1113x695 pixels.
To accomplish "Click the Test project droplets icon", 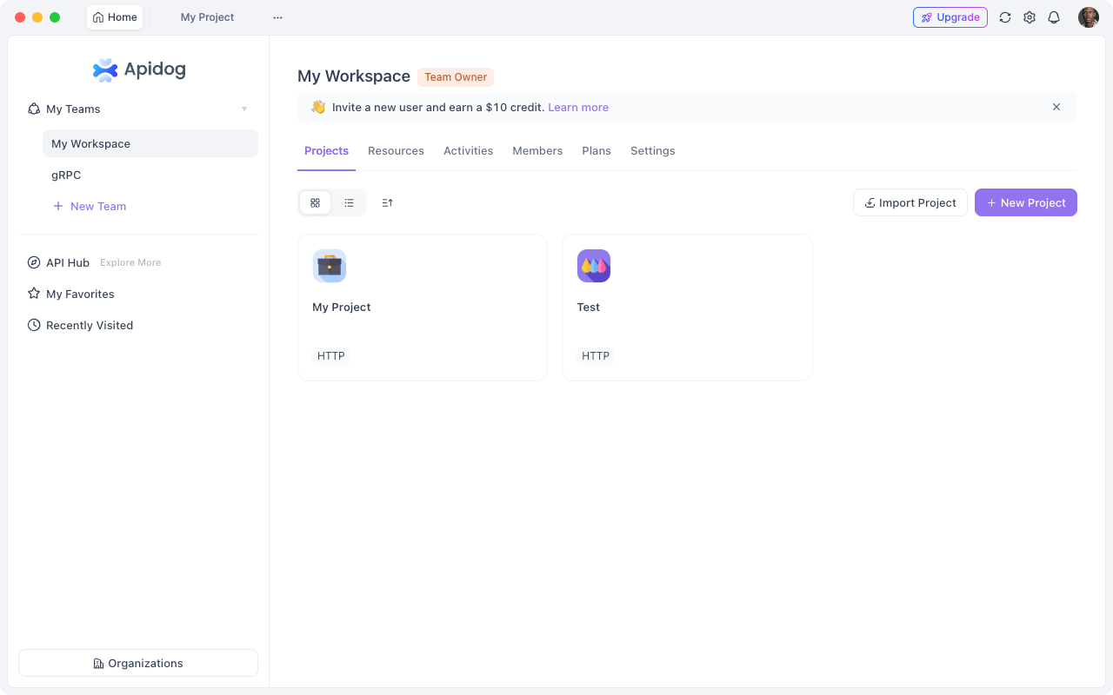I will pos(594,266).
